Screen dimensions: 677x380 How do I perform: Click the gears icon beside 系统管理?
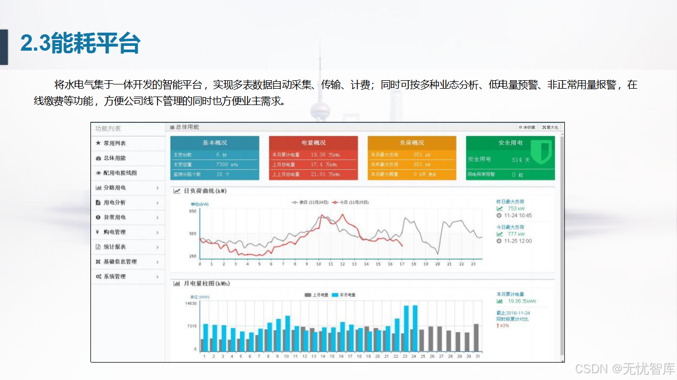[x=98, y=277]
